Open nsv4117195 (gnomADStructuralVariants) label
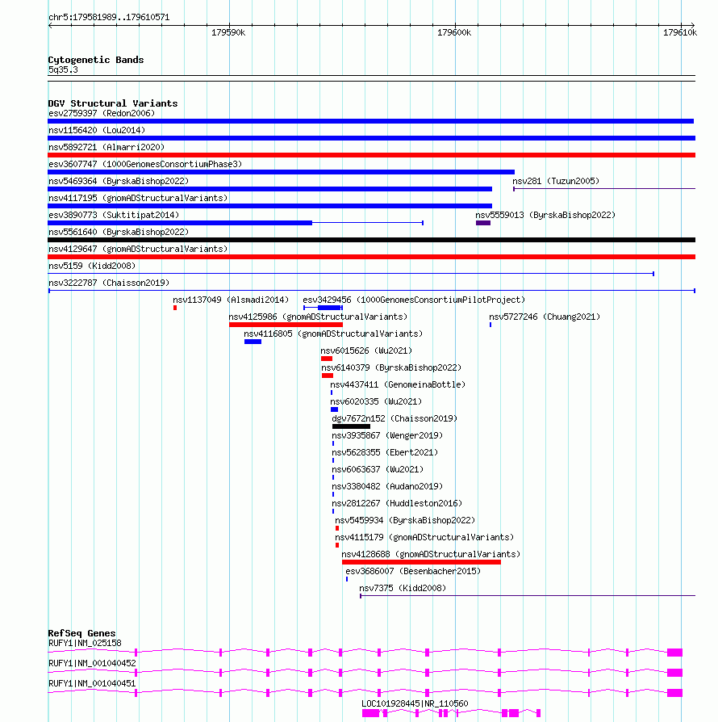Image resolution: width=718 pixels, height=722 pixels. tap(138, 199)
